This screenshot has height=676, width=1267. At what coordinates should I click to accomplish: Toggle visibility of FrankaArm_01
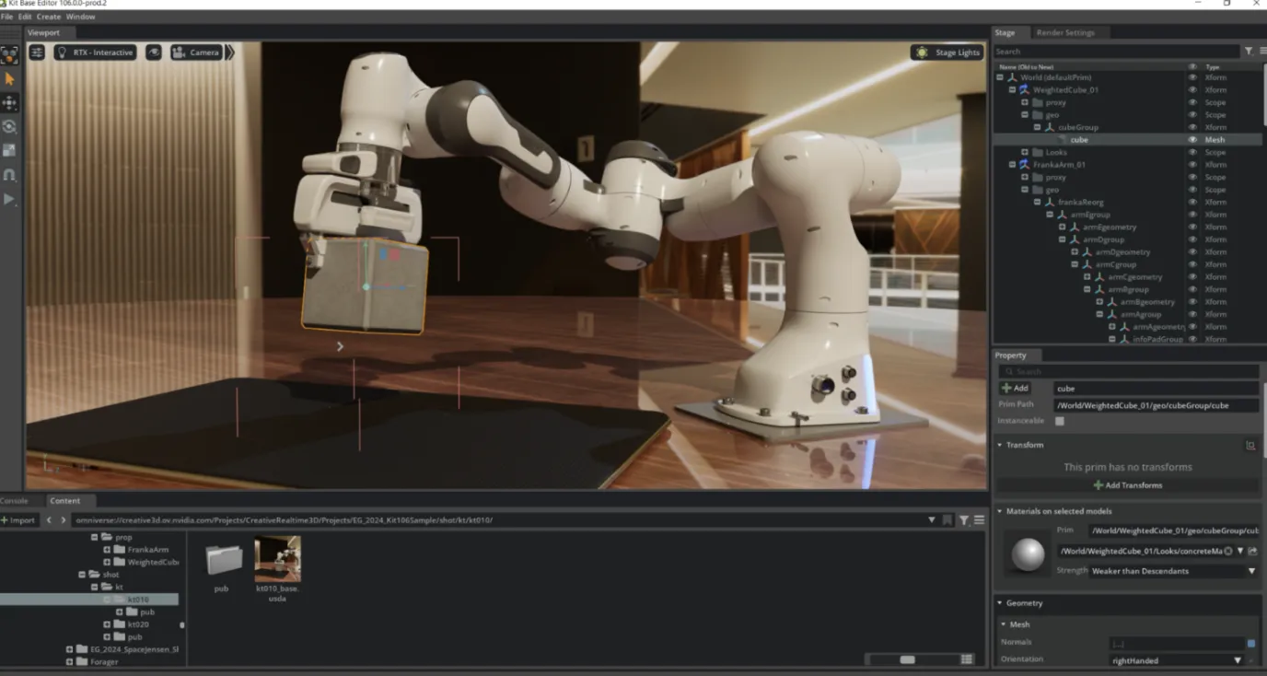tap(1192, 165)
